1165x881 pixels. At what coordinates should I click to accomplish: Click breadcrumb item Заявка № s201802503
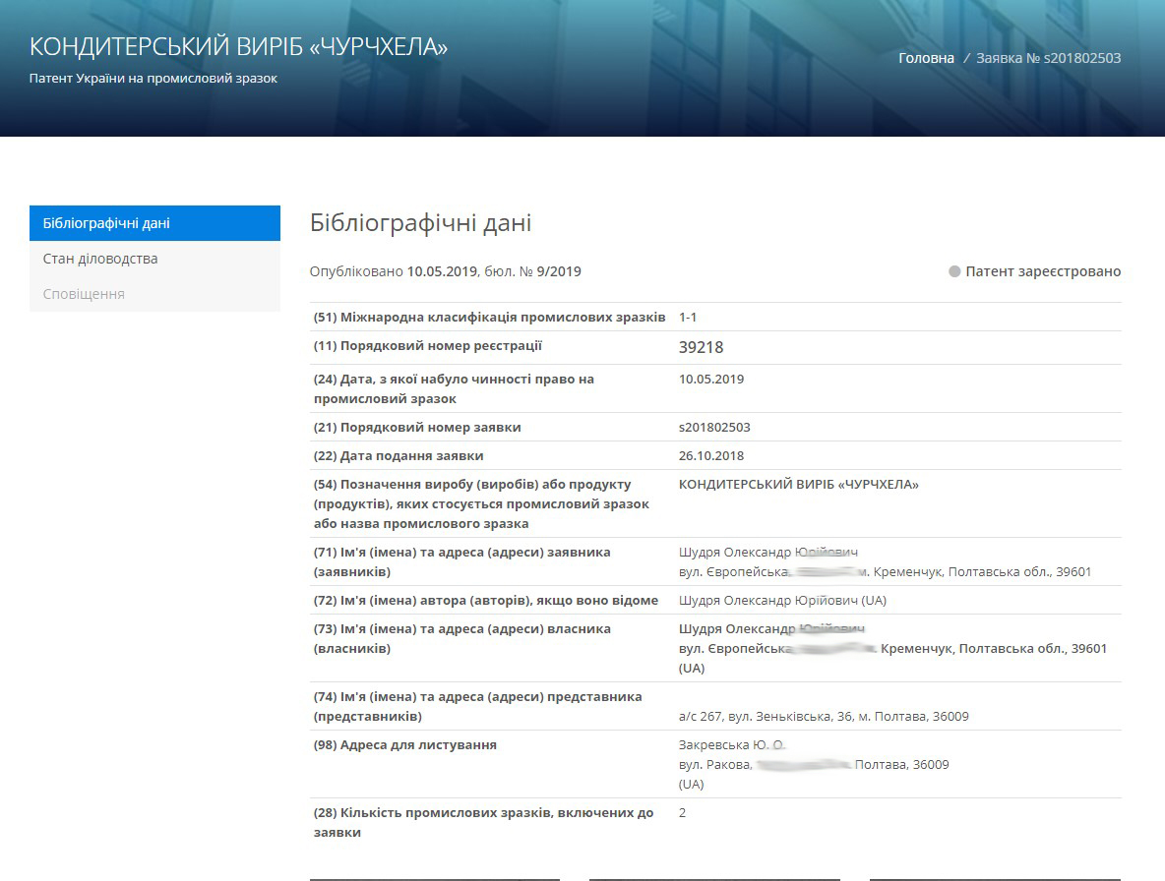click(x=1048, y=58)
